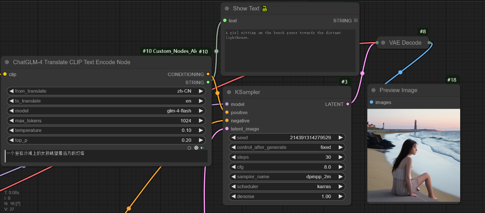Collapse the KSampler node via its title dot

tap(229, 92)
